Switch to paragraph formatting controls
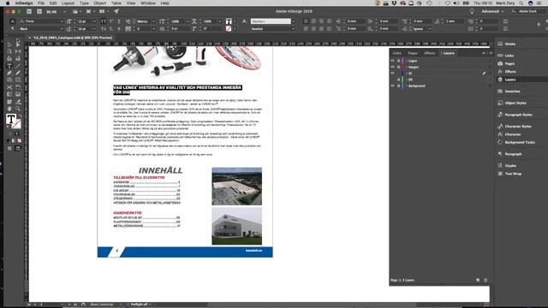 click(13, 29)
